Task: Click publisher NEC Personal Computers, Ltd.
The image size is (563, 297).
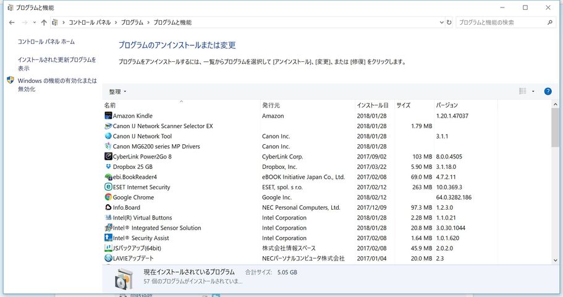Action: point(301,207)
